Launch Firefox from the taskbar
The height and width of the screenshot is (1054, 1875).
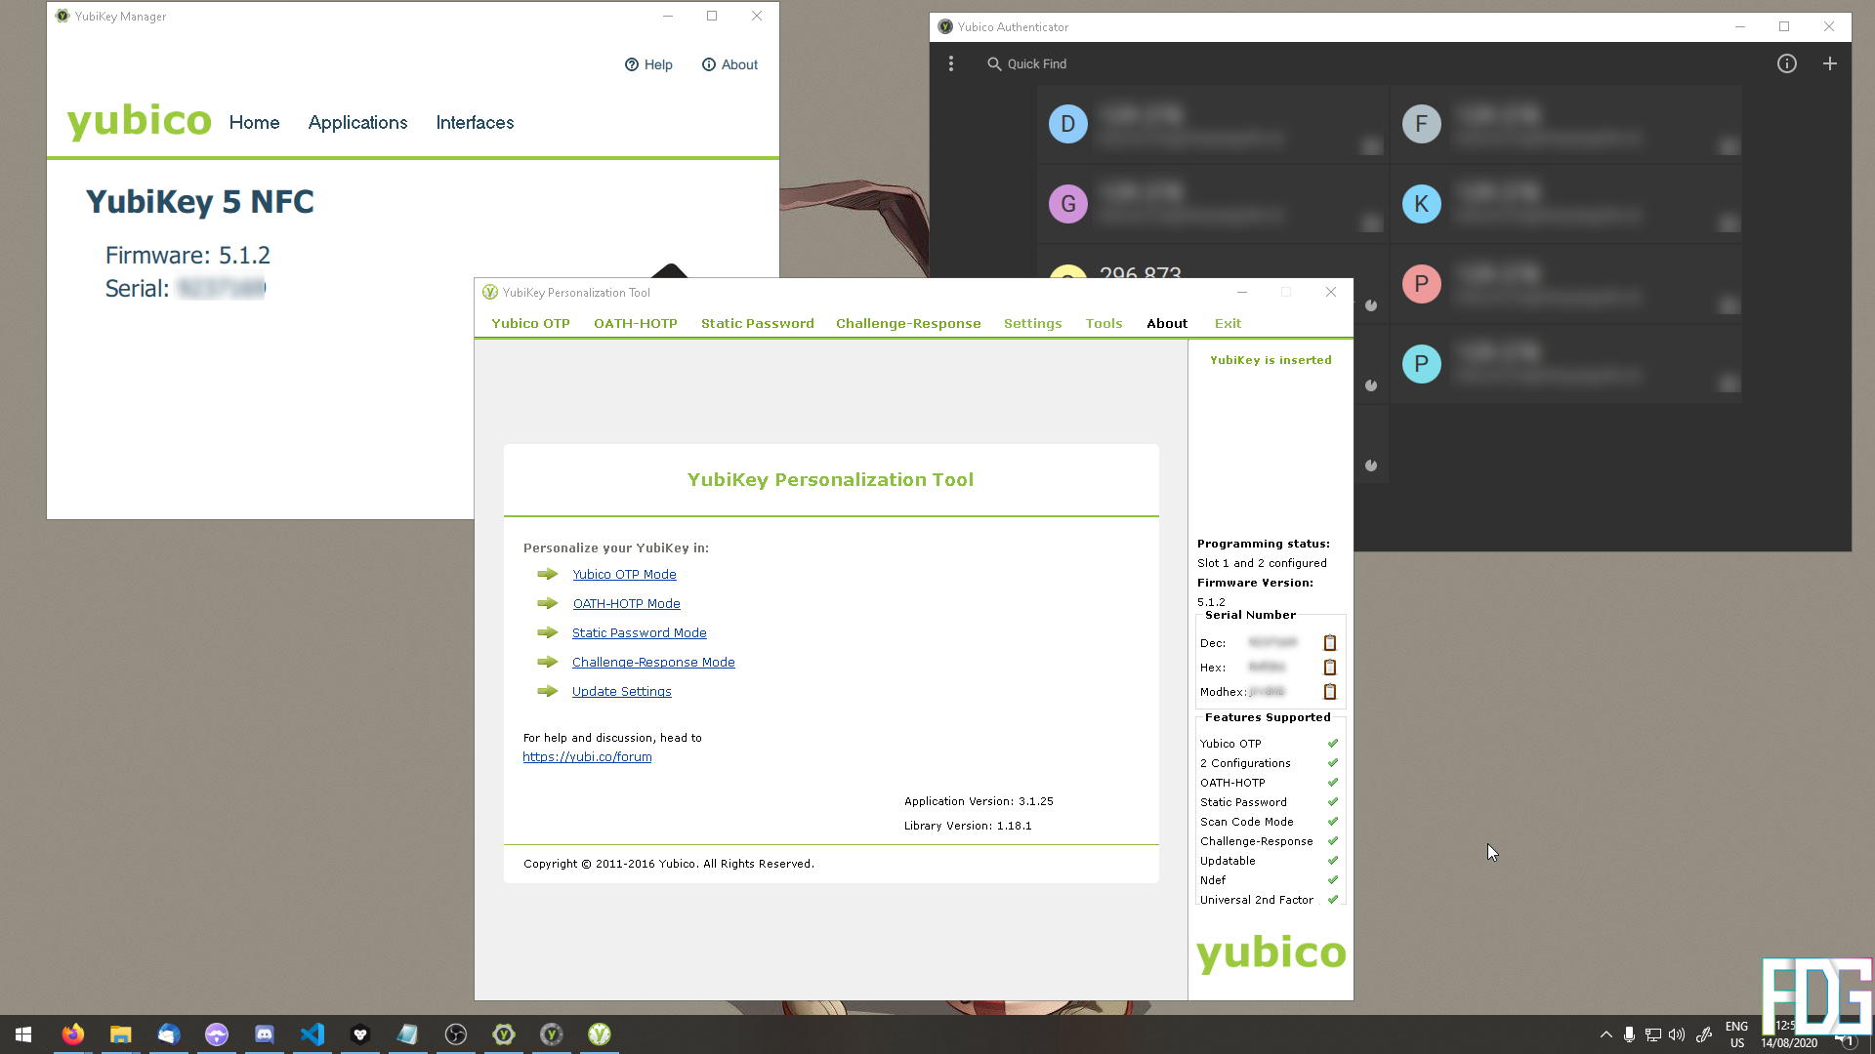tap(73, 1034)
